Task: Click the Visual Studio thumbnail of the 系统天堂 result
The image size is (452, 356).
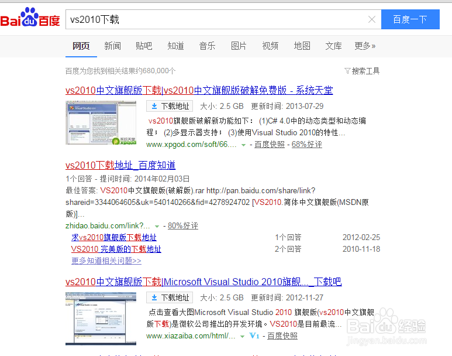Action: point(101,123)
